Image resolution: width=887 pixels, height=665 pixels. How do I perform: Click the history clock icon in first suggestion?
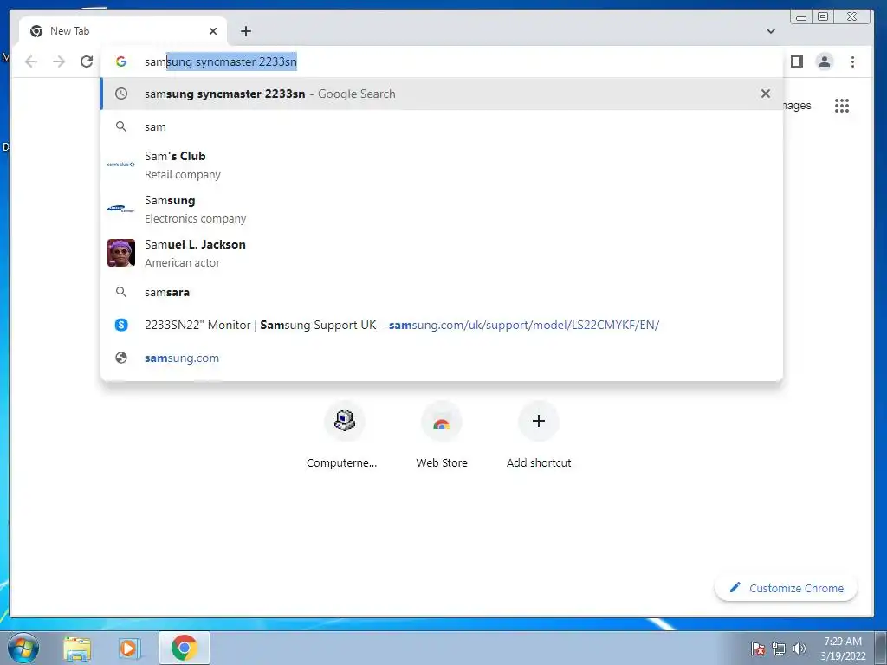coord(121,94)
